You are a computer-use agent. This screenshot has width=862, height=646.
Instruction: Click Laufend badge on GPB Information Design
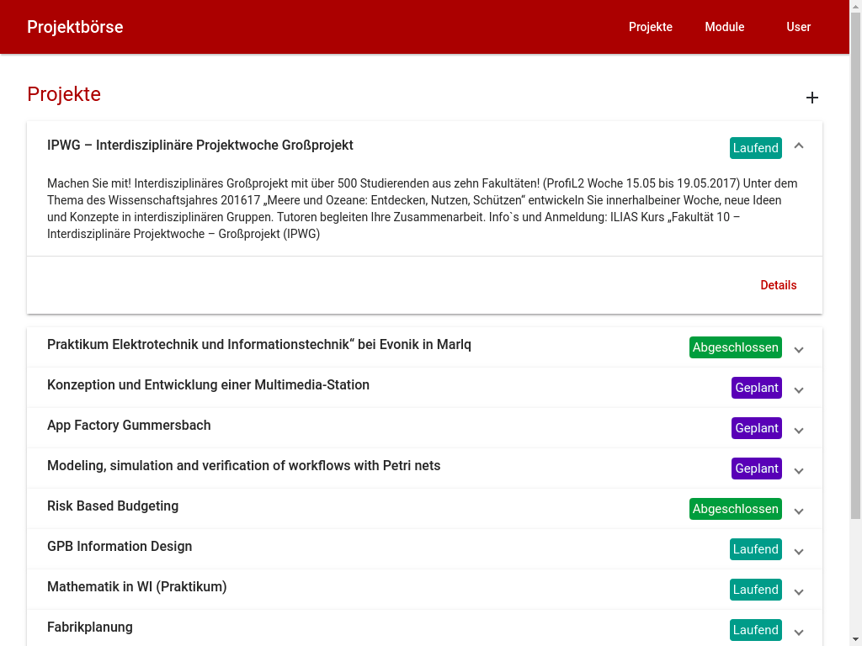click(x=755, y=548)
